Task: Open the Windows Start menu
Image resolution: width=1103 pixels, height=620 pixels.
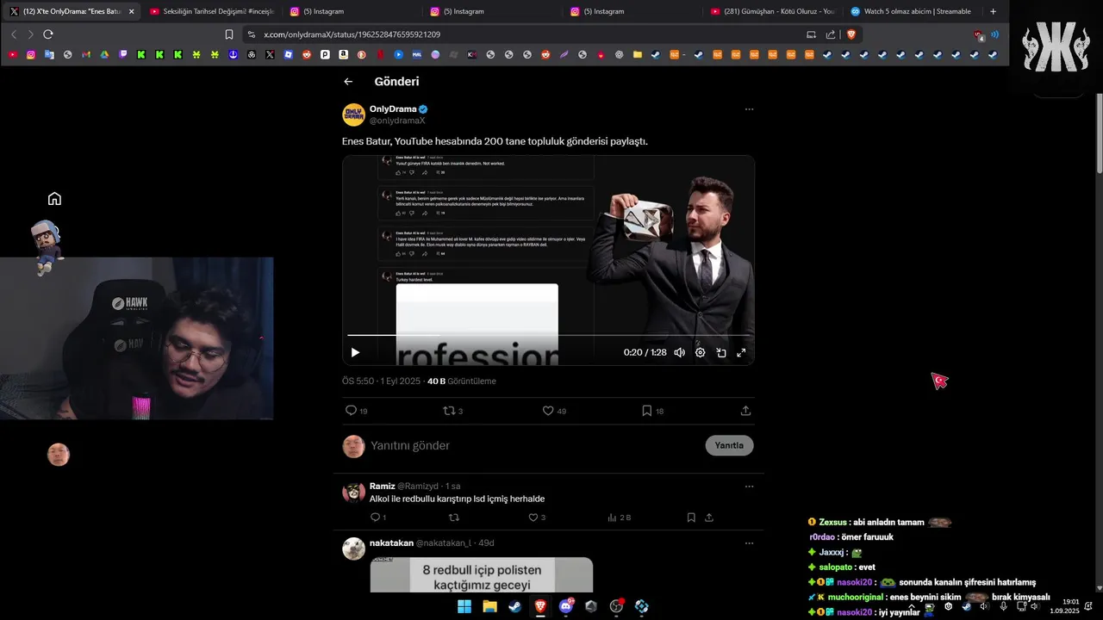Action: click(464, 606)
